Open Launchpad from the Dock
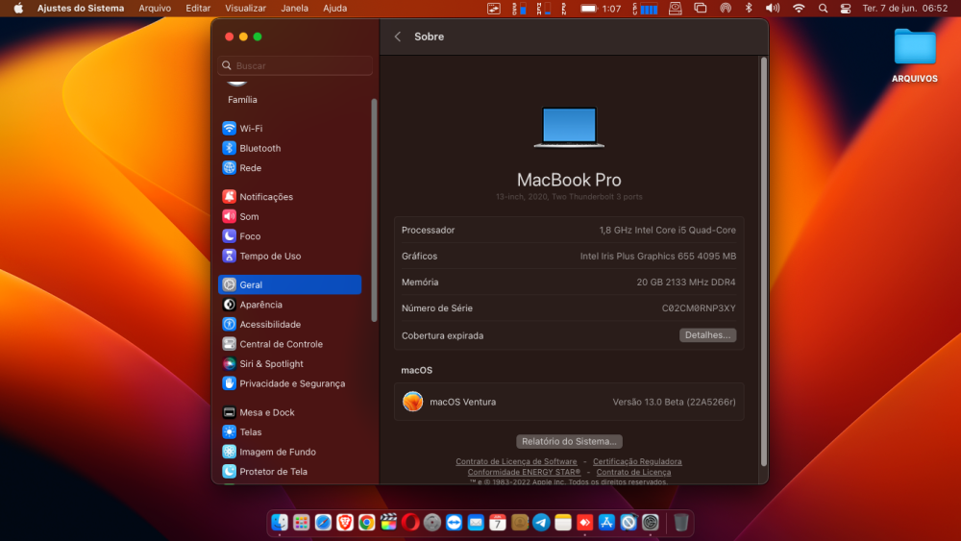 [x=301, y=522]
